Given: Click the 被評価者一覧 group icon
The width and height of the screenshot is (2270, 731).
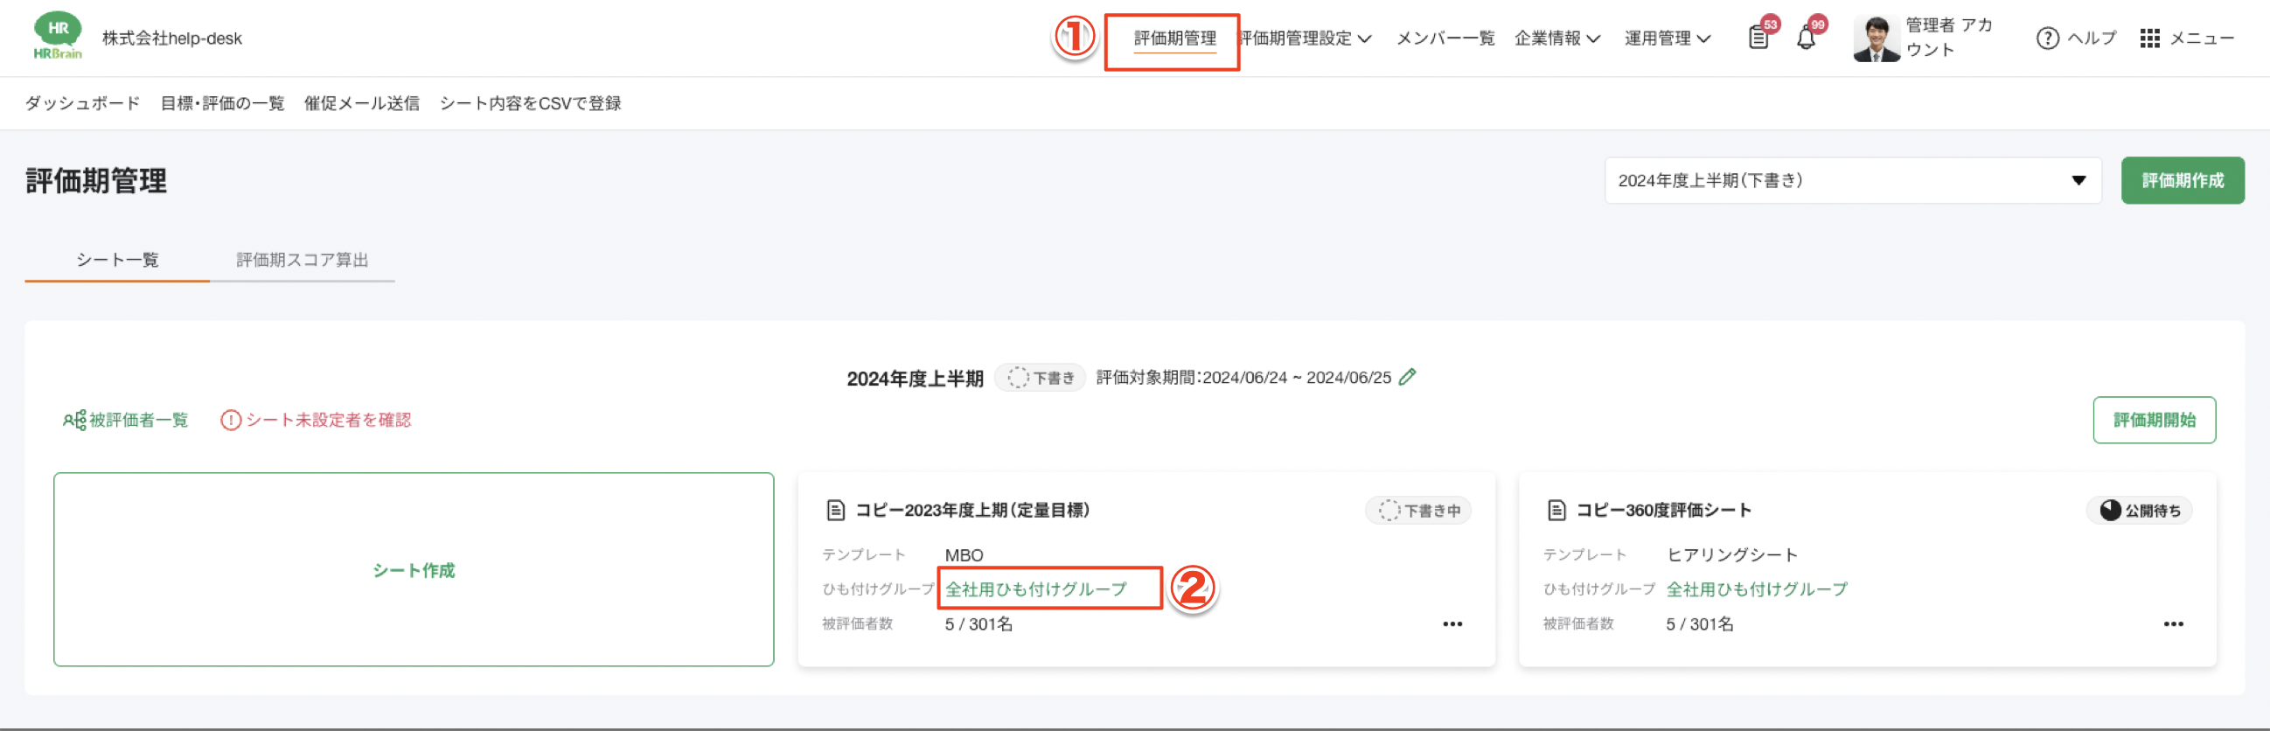Looking at the screenshot, I should click(x=74, y=420).
